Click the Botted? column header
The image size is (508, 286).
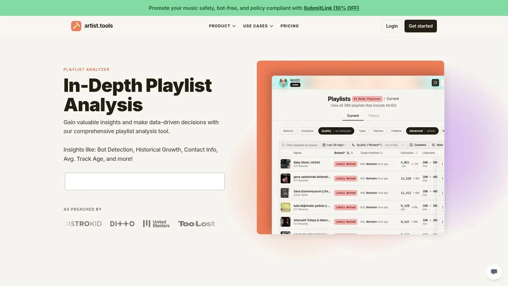coord(339,153)
